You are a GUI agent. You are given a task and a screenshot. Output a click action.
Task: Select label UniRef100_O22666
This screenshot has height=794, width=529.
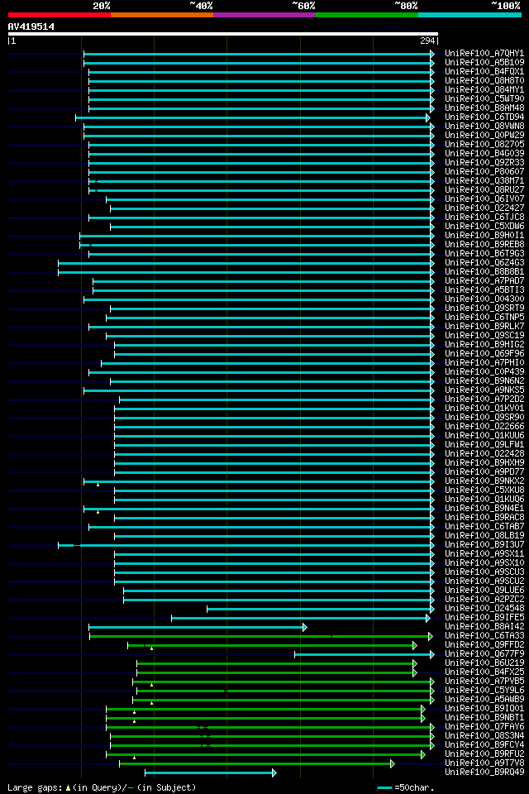click(x=484, y=427)
